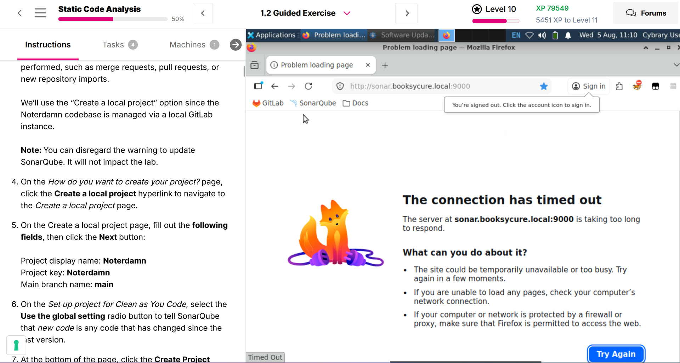Switch to the Machines tab
This screenshot has width=680, height=363.
point(194,45)
